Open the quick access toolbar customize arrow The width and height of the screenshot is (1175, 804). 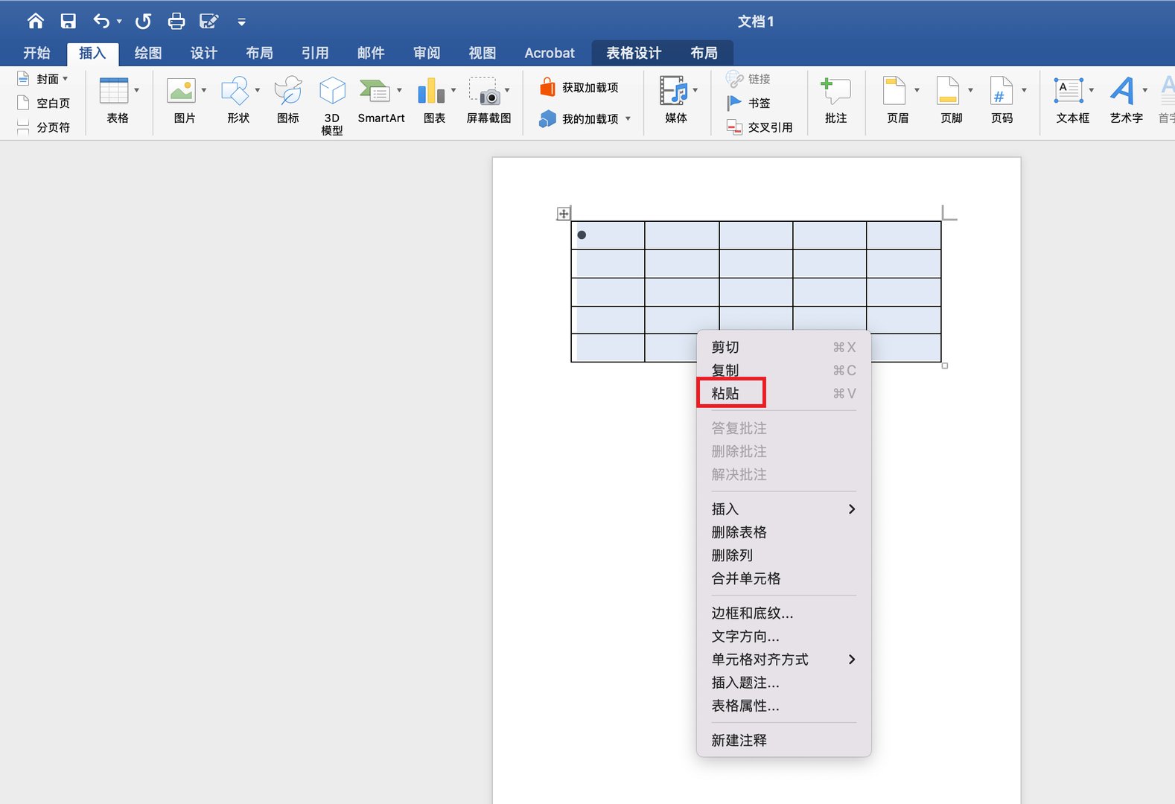241,22
